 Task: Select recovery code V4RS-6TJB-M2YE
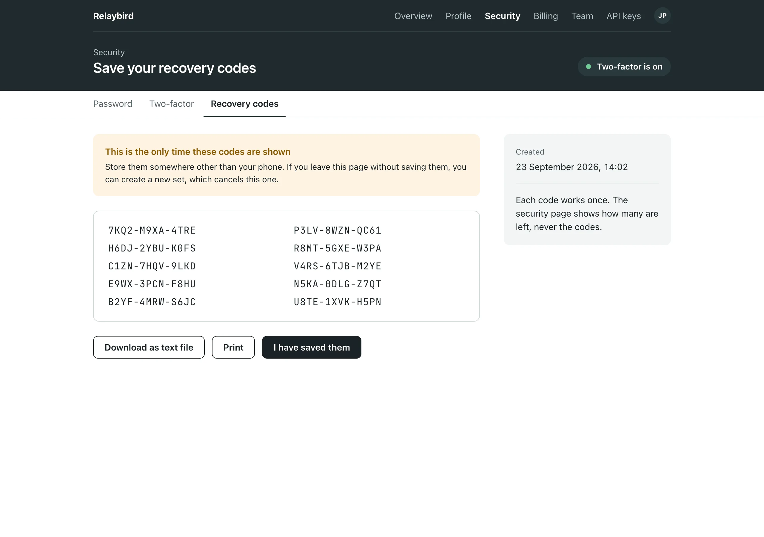(x=338, y=266)
